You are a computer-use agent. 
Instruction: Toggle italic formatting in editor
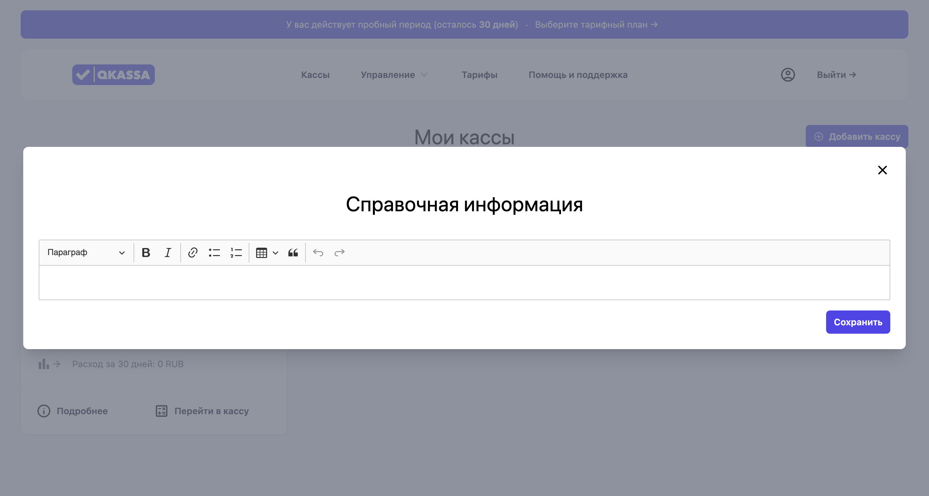tap(168, 253)
